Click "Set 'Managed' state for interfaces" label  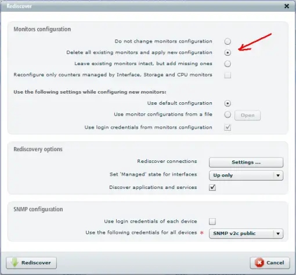(x=153, y=174)
